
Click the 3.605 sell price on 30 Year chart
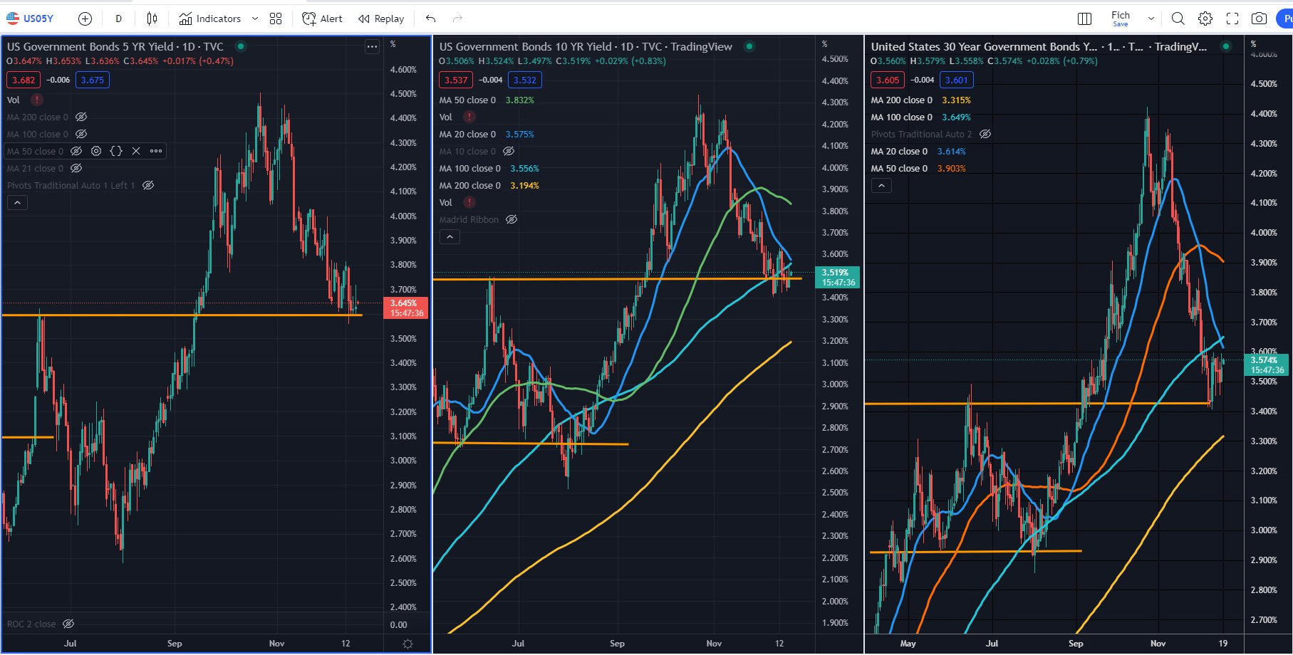pos(888,80)
